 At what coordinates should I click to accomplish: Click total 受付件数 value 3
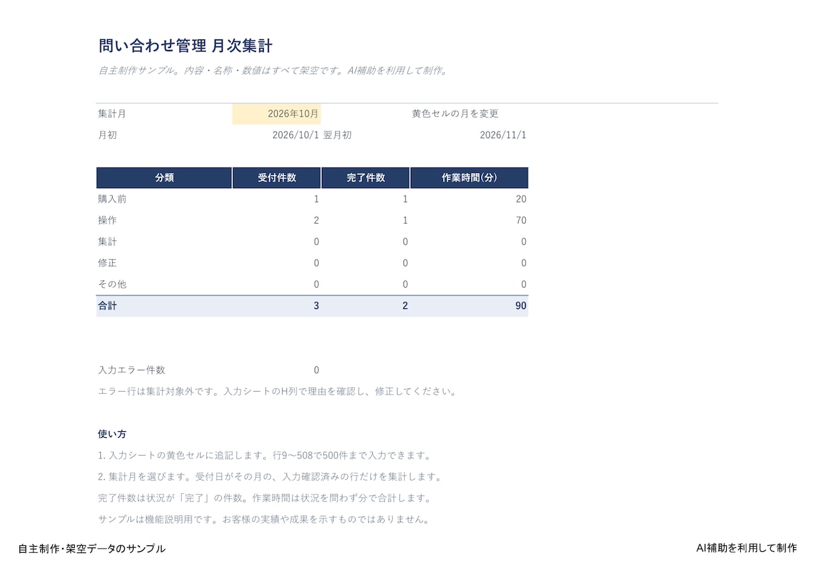pyautogui.click(x=316, y=306)
